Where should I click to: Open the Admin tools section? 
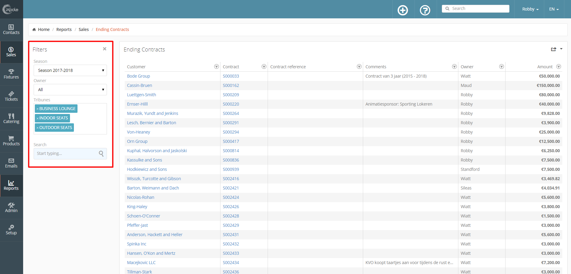pyautogui.click(x=11, y=208)
